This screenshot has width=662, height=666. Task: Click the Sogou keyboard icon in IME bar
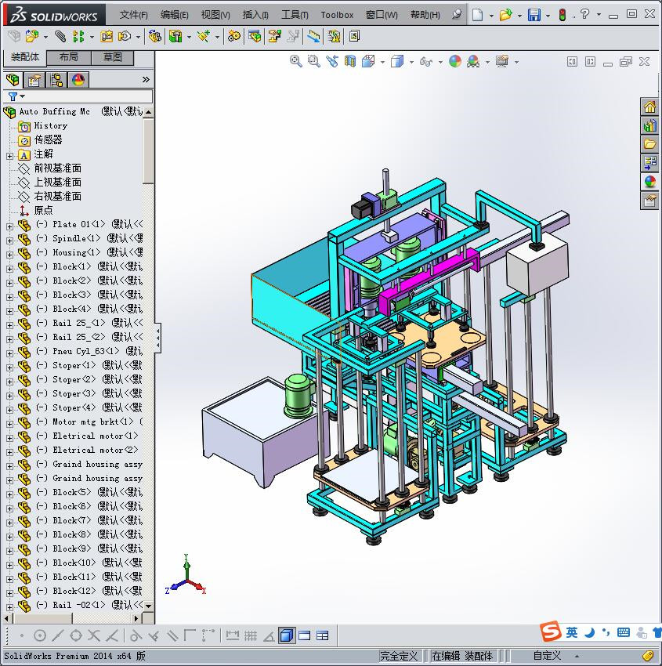click(624, 632)
